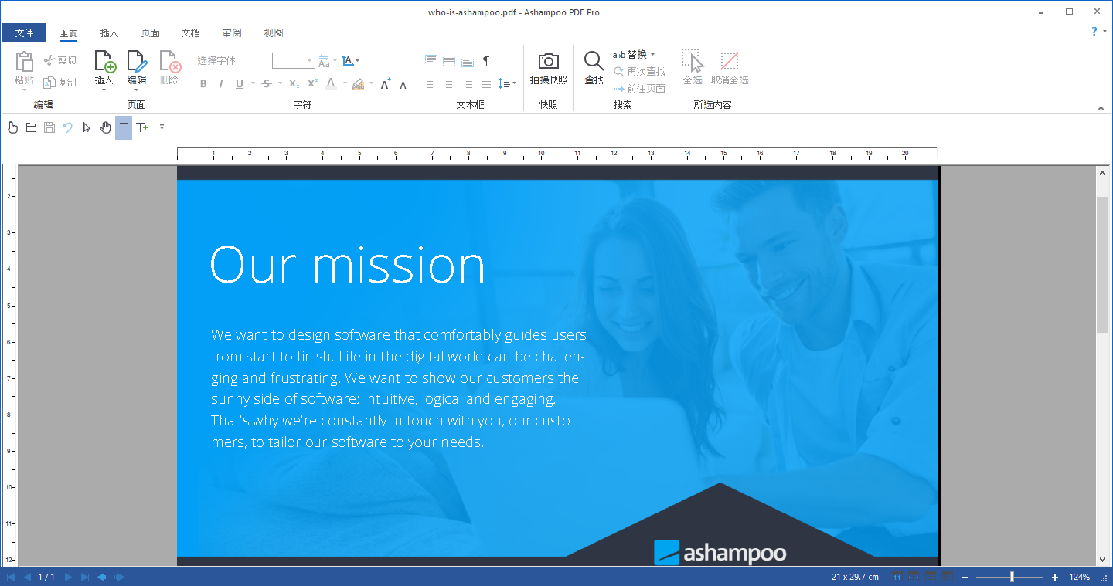1113x586 pixels.
Task: Expand the Edit (编辑) page dropdown arrow
Action: pos(136,90)
